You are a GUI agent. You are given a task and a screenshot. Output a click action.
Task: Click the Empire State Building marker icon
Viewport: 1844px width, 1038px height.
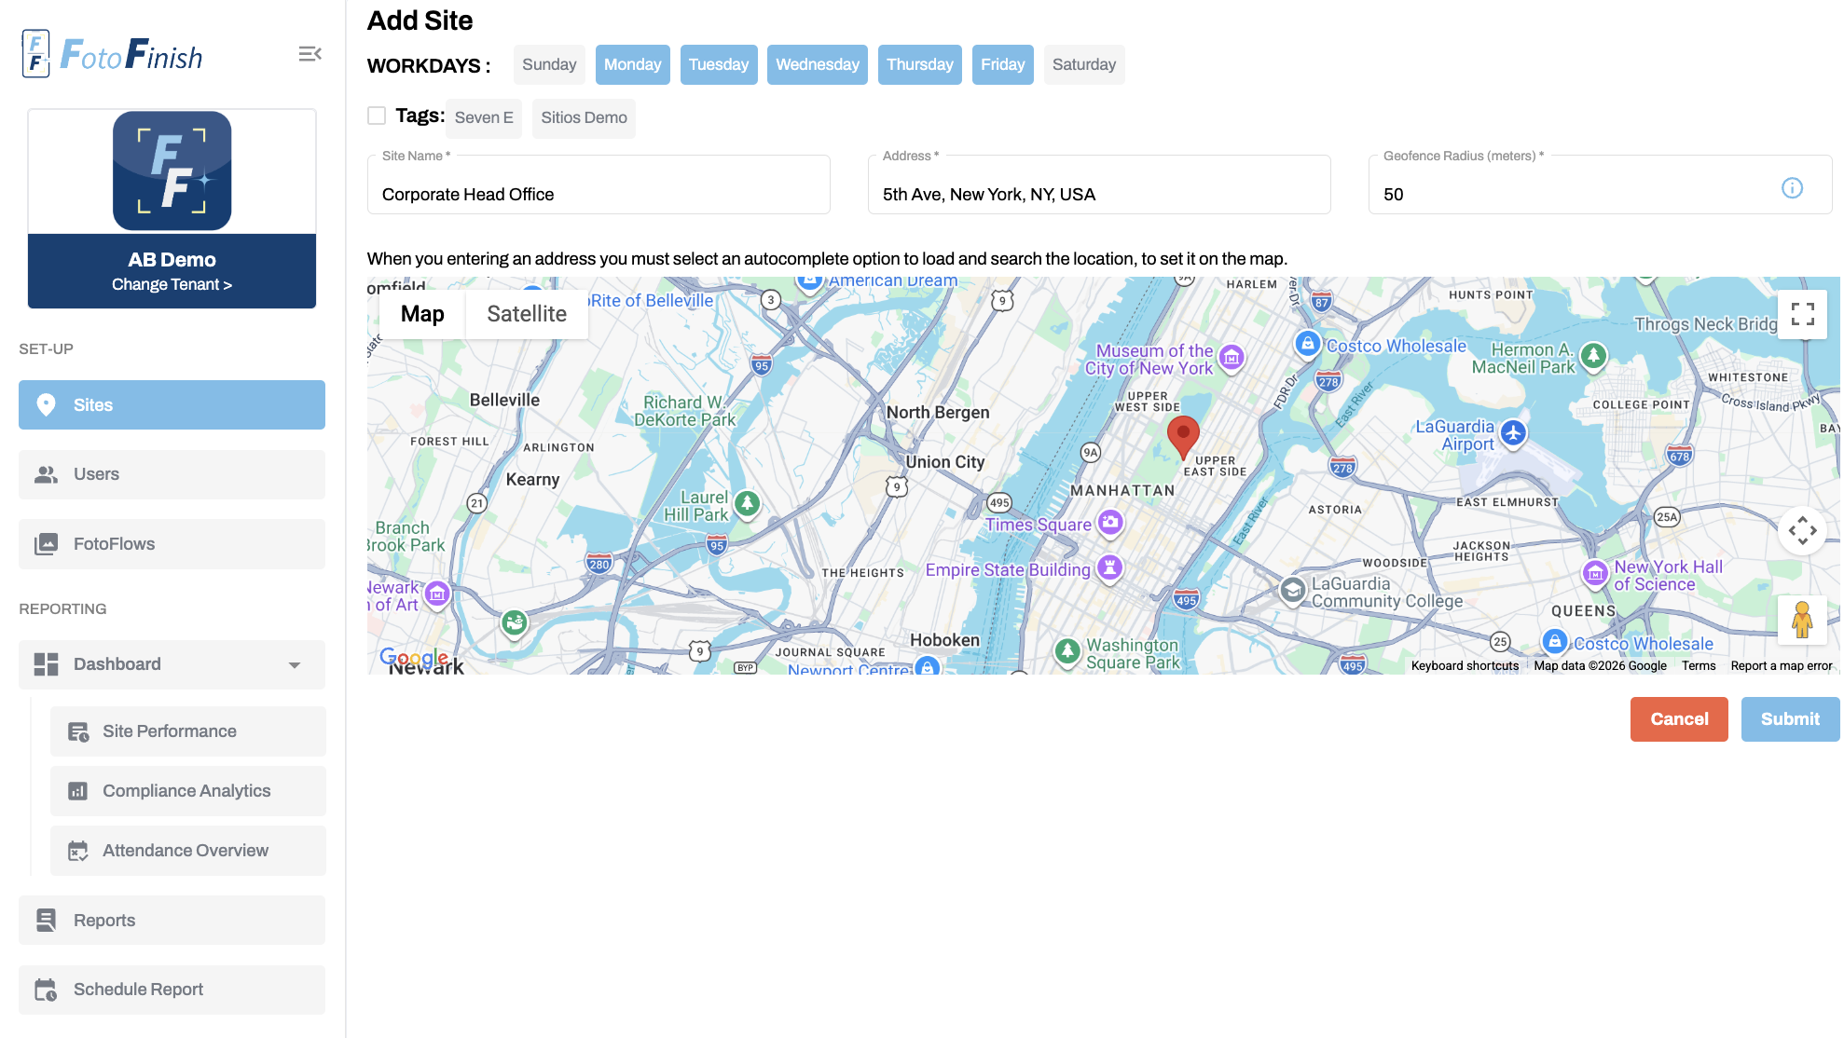[x=1109, y=567]
